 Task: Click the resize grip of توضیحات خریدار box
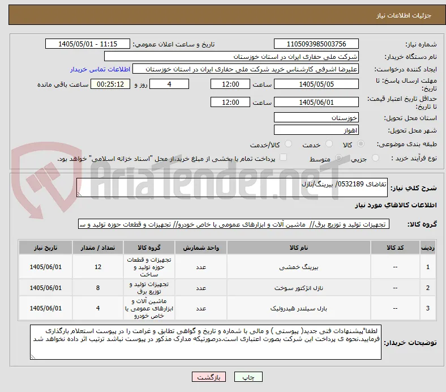(33, 357)
